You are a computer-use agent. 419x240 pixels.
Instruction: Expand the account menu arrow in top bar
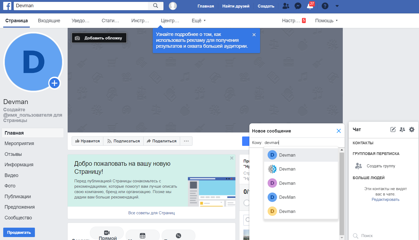[337, 6]
